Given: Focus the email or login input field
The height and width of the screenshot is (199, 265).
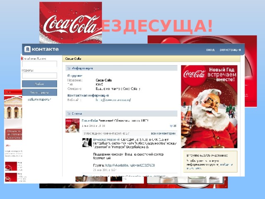Looking at the screenshot, I should pyautogui.click(x=40, y=64).
